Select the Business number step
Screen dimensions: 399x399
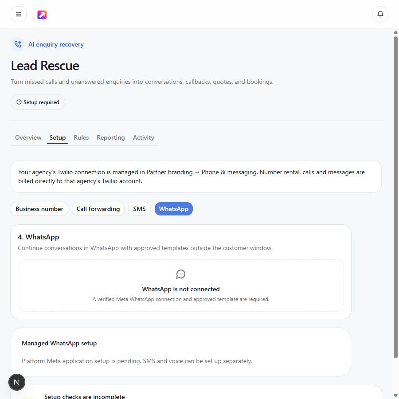pos(39,209)
